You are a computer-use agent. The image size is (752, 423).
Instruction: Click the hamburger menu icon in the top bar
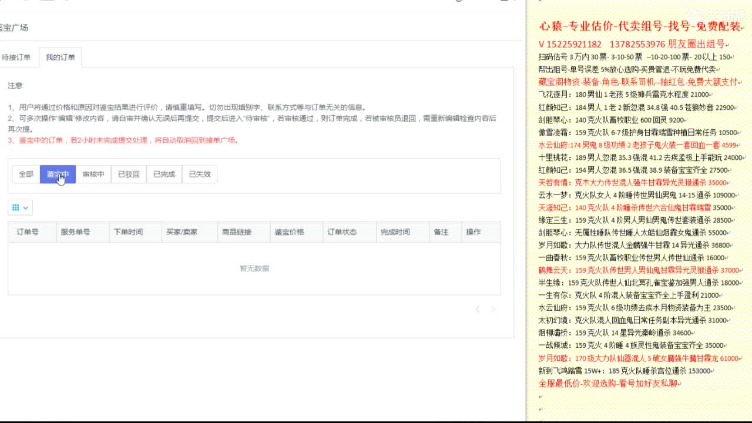26,2
